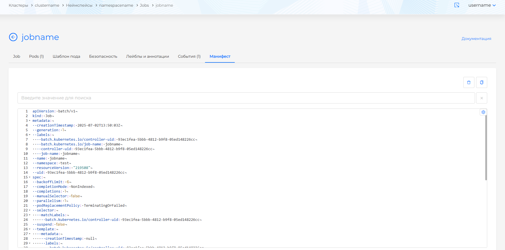Collapse the labels section on line 6
This screenshot has height=250, width=505.
[29, 135]
